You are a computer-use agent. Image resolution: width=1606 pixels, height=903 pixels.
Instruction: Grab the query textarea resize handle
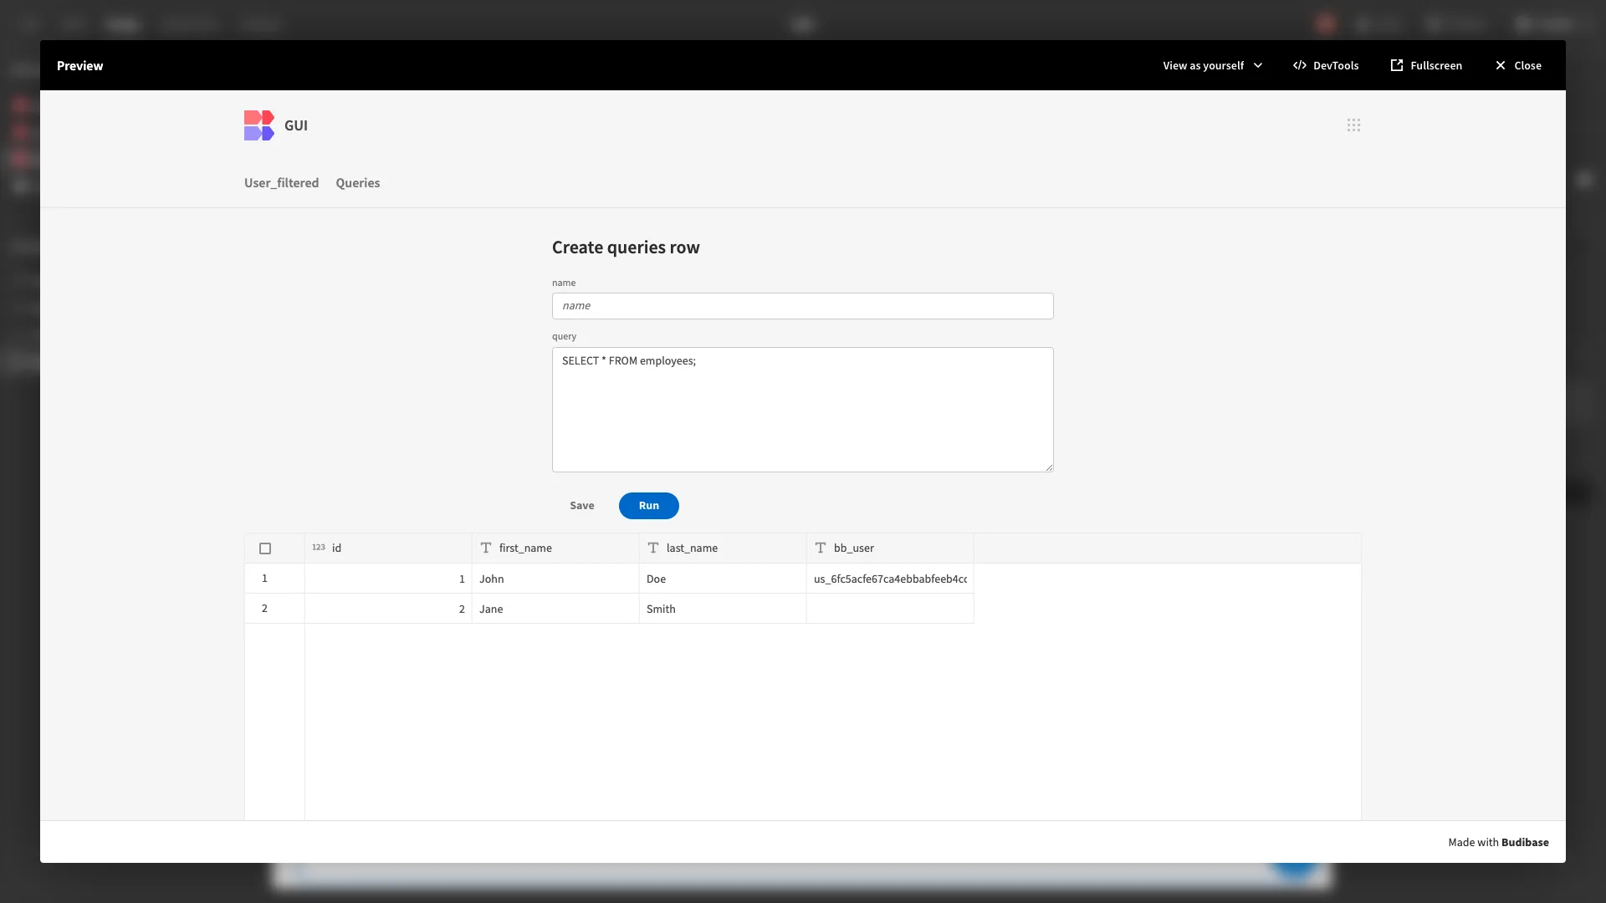pyautogui.click(x=1049, y=467)
